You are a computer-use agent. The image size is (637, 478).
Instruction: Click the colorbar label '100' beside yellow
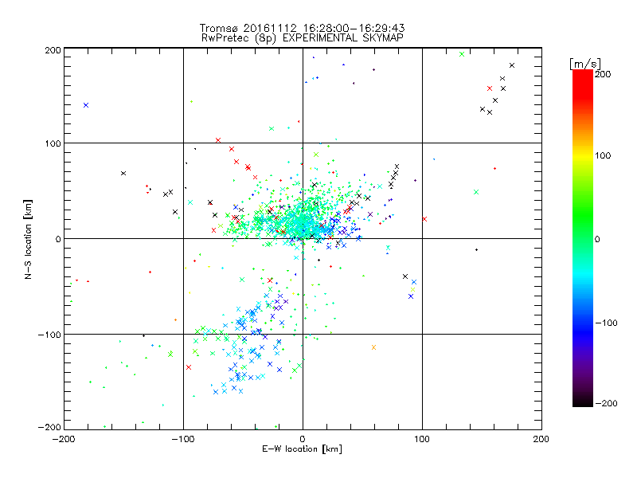[x=603, y=155]
